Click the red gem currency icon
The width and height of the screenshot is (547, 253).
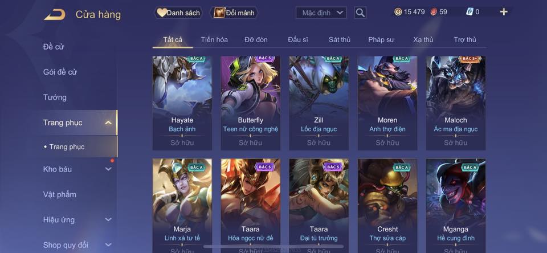[433, 12]
